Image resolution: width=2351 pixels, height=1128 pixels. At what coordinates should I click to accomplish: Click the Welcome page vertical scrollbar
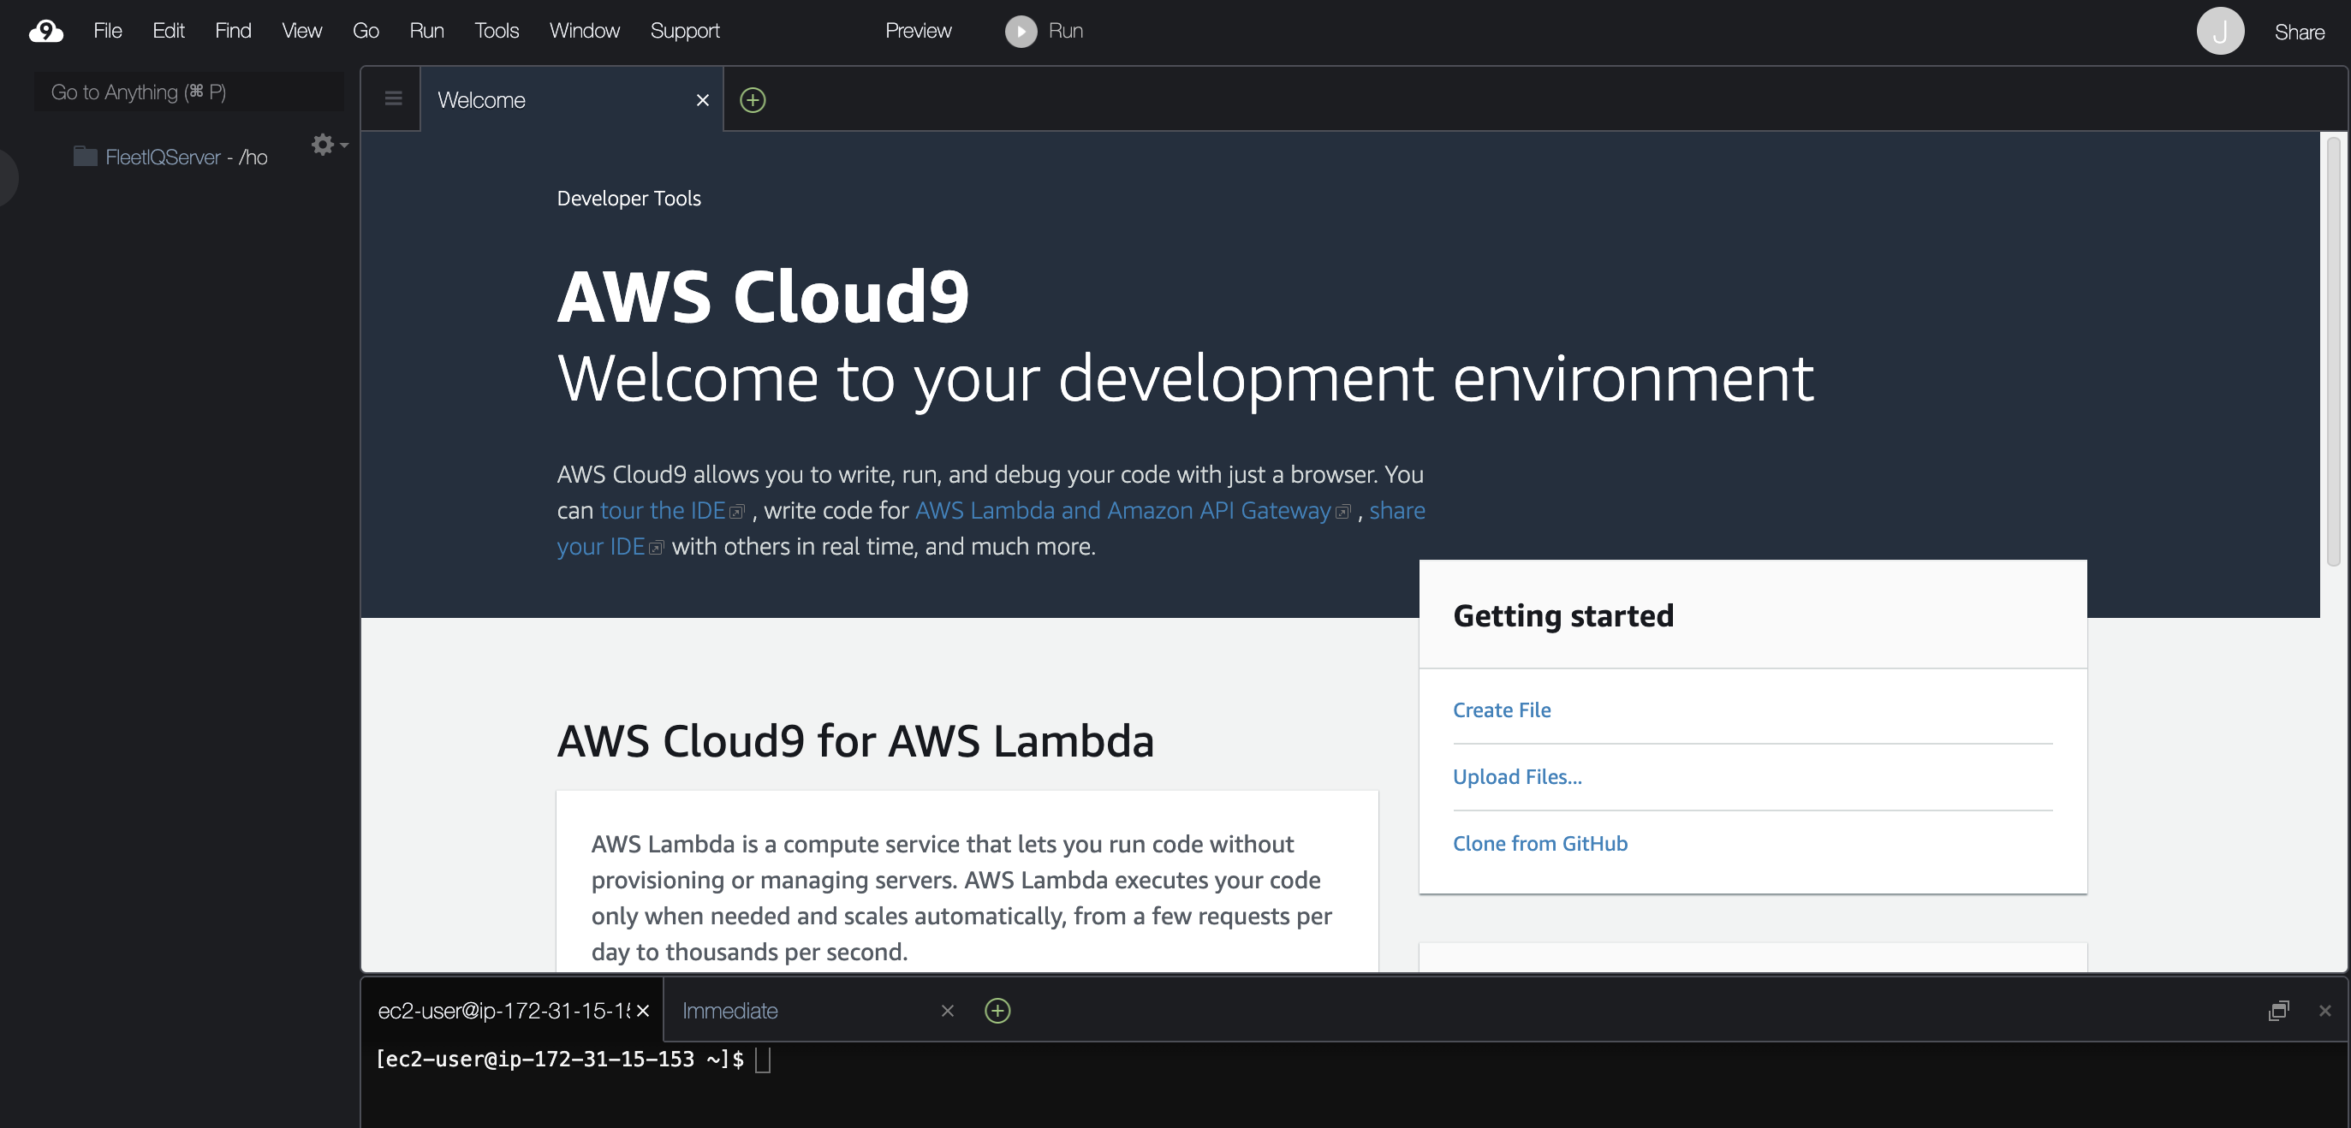[x=2333, y=352]
